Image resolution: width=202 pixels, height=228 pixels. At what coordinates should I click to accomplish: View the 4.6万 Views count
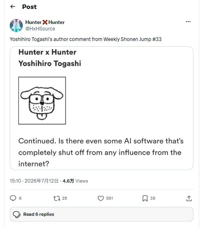click(x=75, y=181)
